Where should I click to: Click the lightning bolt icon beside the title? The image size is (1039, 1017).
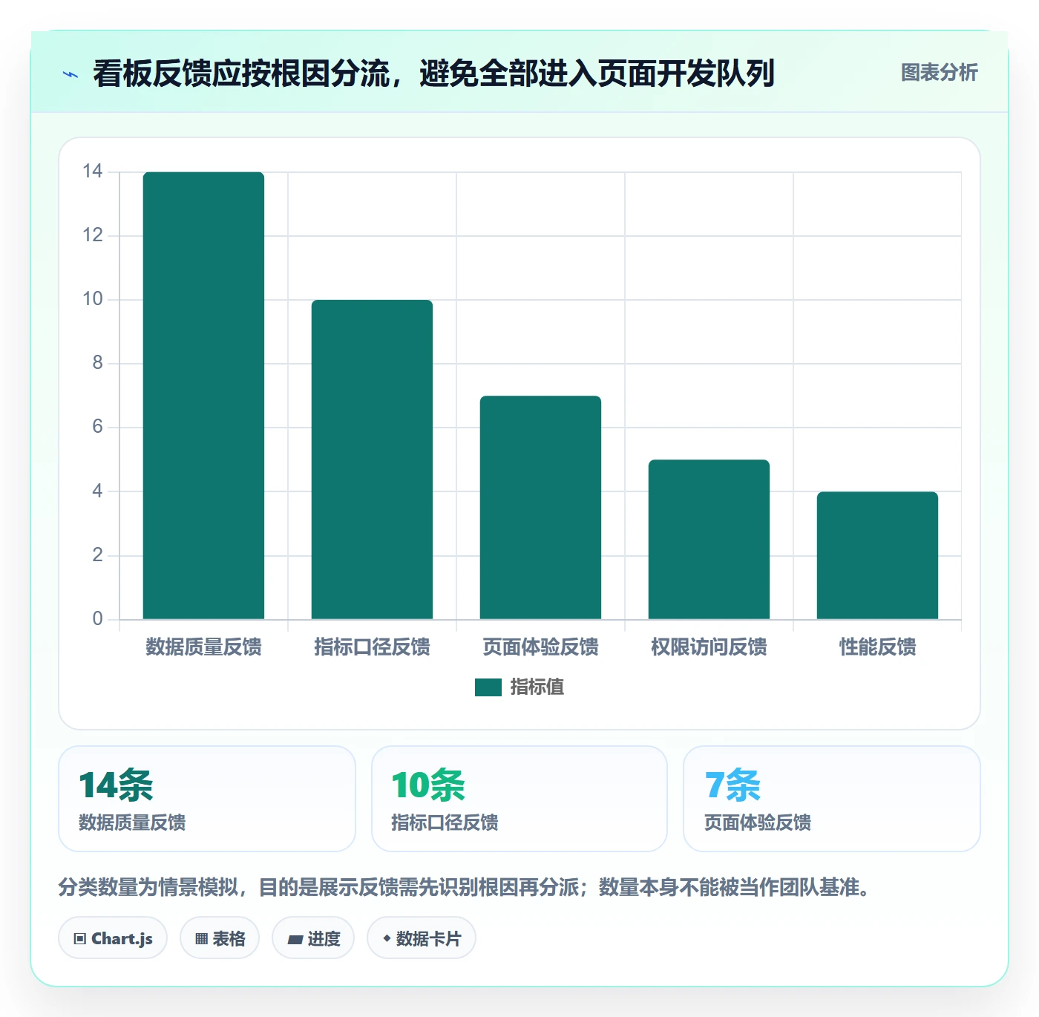tap(71, 74)
